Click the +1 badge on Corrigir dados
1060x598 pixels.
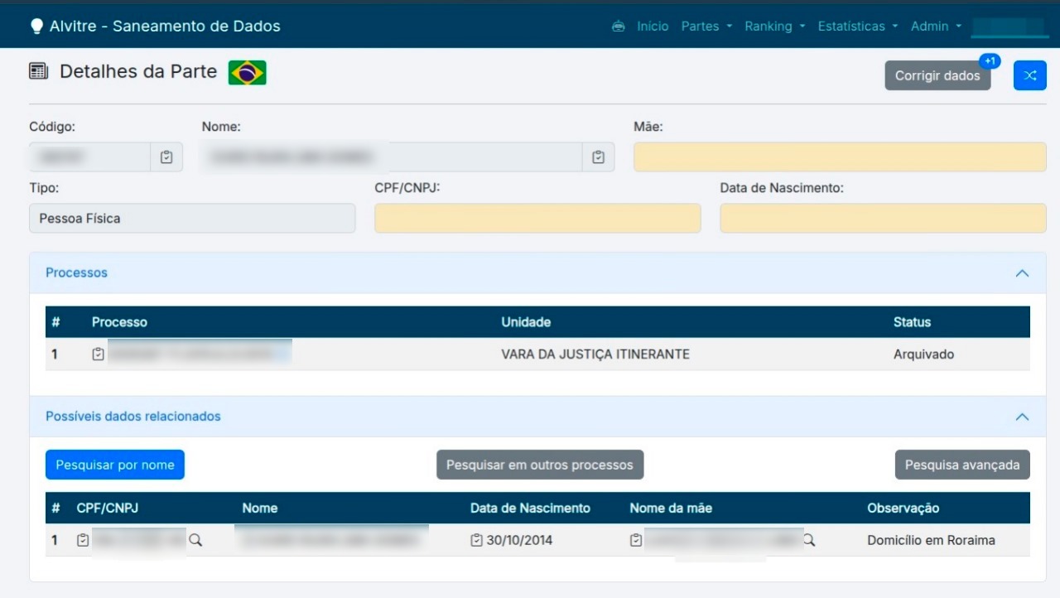pos(990,61)
